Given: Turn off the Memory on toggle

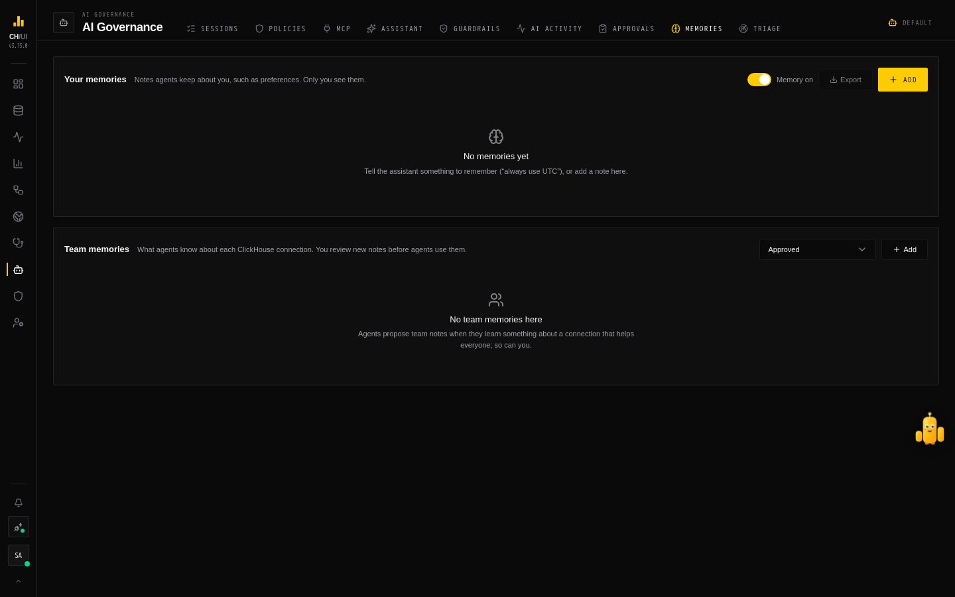Looking at the screenshot, I should tap(759, 80).
